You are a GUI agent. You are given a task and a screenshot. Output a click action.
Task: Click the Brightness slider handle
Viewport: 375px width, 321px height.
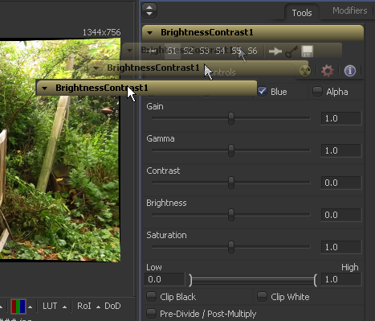tap(231, 215)
